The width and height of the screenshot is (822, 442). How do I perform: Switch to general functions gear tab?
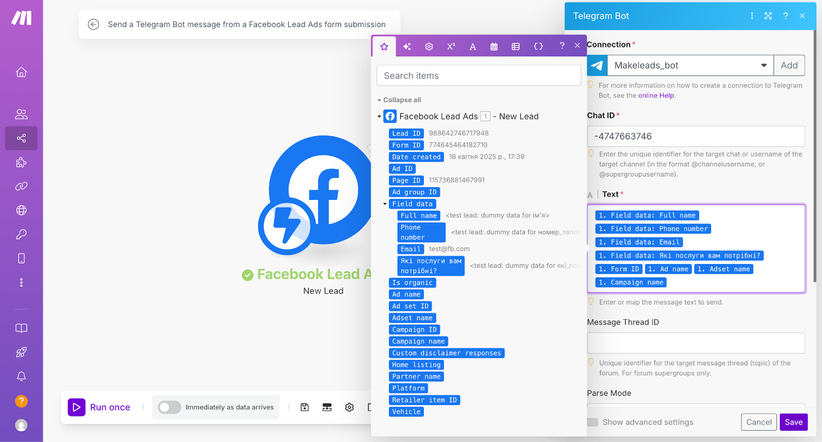[x=429, y=47]
